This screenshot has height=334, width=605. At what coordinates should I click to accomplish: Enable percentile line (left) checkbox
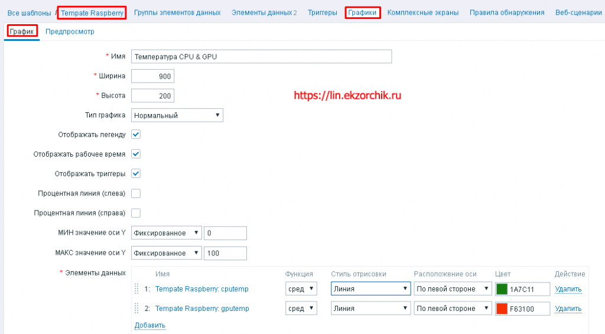tap(136, 193)
